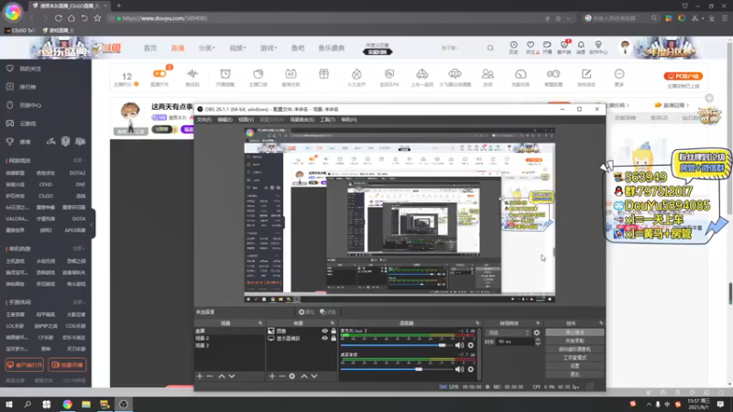This screenshot has height=412, width=733.
Task: Move source down in OBS sources list
Action: [314, 376]
